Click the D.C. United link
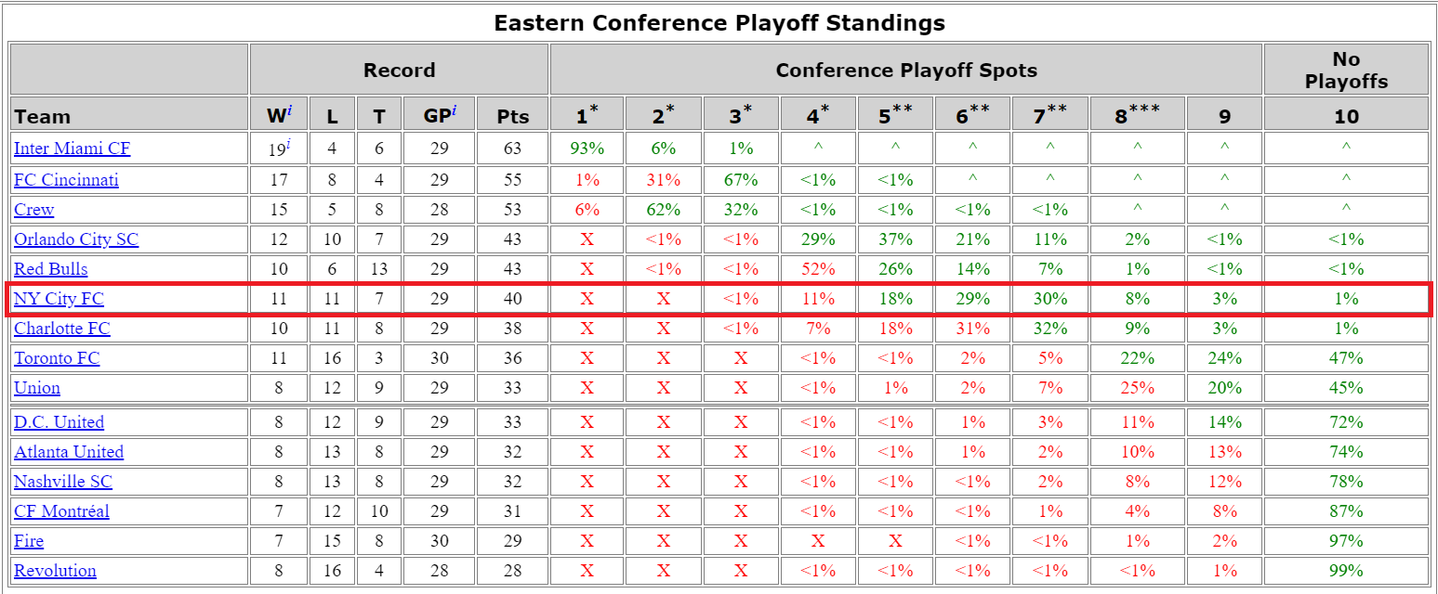Screen dimensions: 1438x594 (59, 422)
